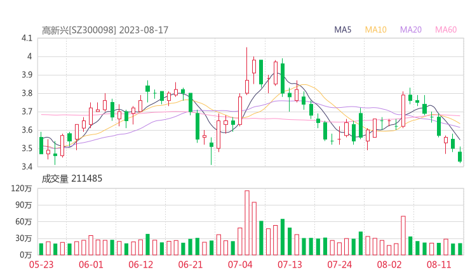
Task: Toggle the MA5 legend label
Action: [344, 30]
